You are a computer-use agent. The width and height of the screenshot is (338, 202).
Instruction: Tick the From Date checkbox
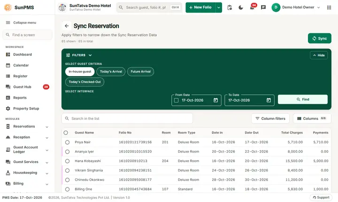coord(176,100)
